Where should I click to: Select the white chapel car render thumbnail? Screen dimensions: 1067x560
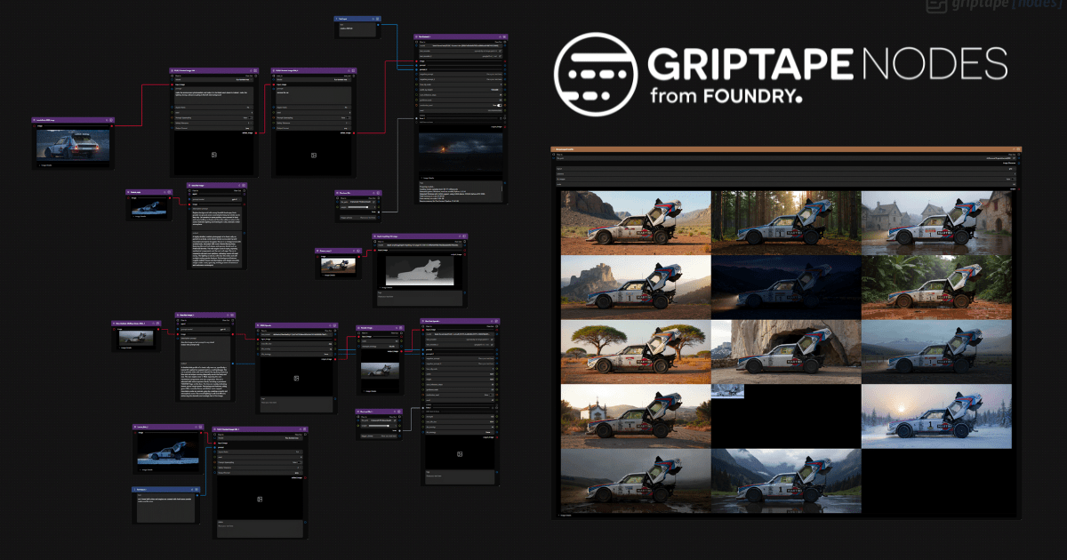point(637,415)
